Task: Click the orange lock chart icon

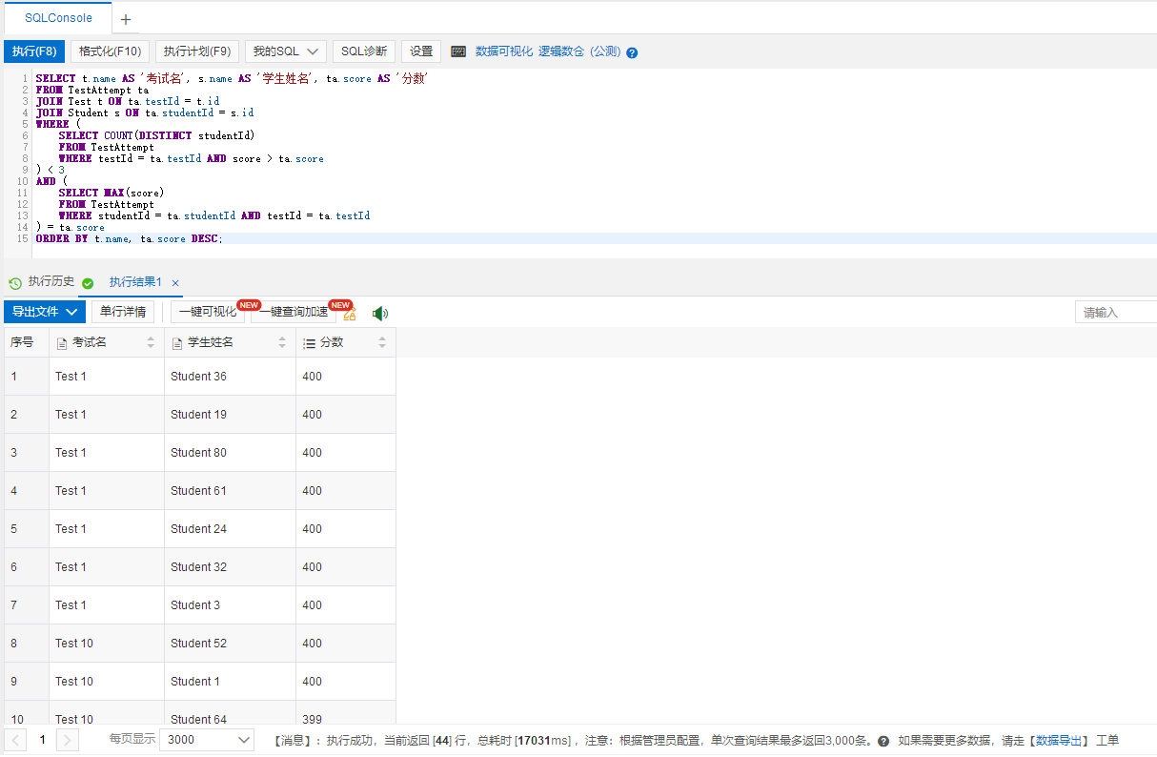Action: pos(350,313)
